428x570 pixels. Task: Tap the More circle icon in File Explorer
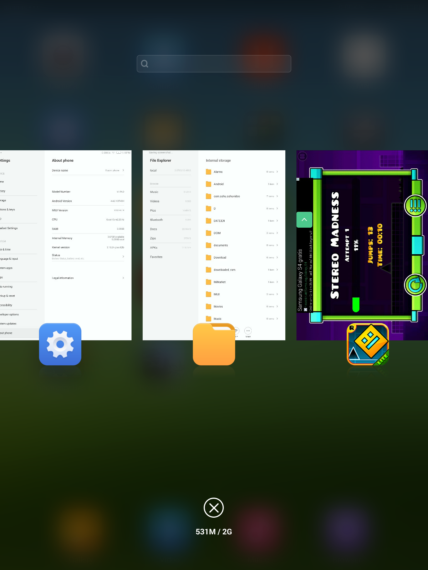coord(248,331)
